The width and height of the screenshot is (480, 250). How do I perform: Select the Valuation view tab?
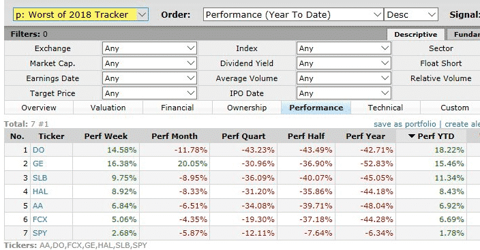coord(108,108)
